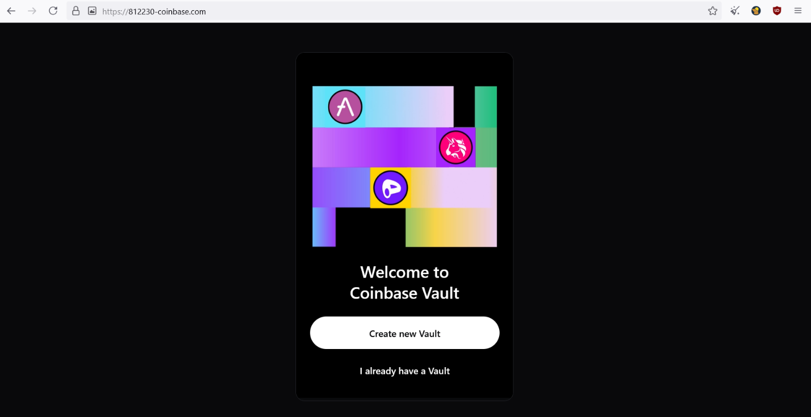The width and height of the screenshot is (811, 417).
Task: Open the browser hamburger menu
Action: pyautogui.click(x=798, y=11)
